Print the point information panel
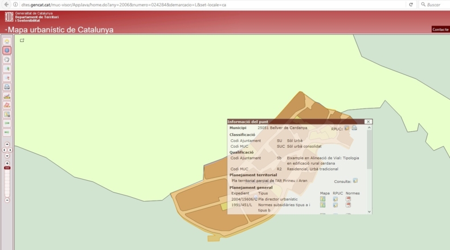This screenshot has width=450, height=250. pos(354,128)
